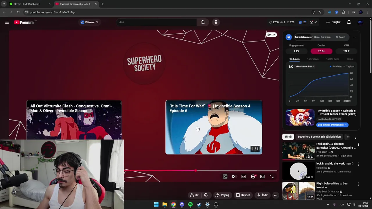Image resolution: width=372 pixels, height=209 pixels.
Task: Dislike the video
Action: [x=206, y=195]
